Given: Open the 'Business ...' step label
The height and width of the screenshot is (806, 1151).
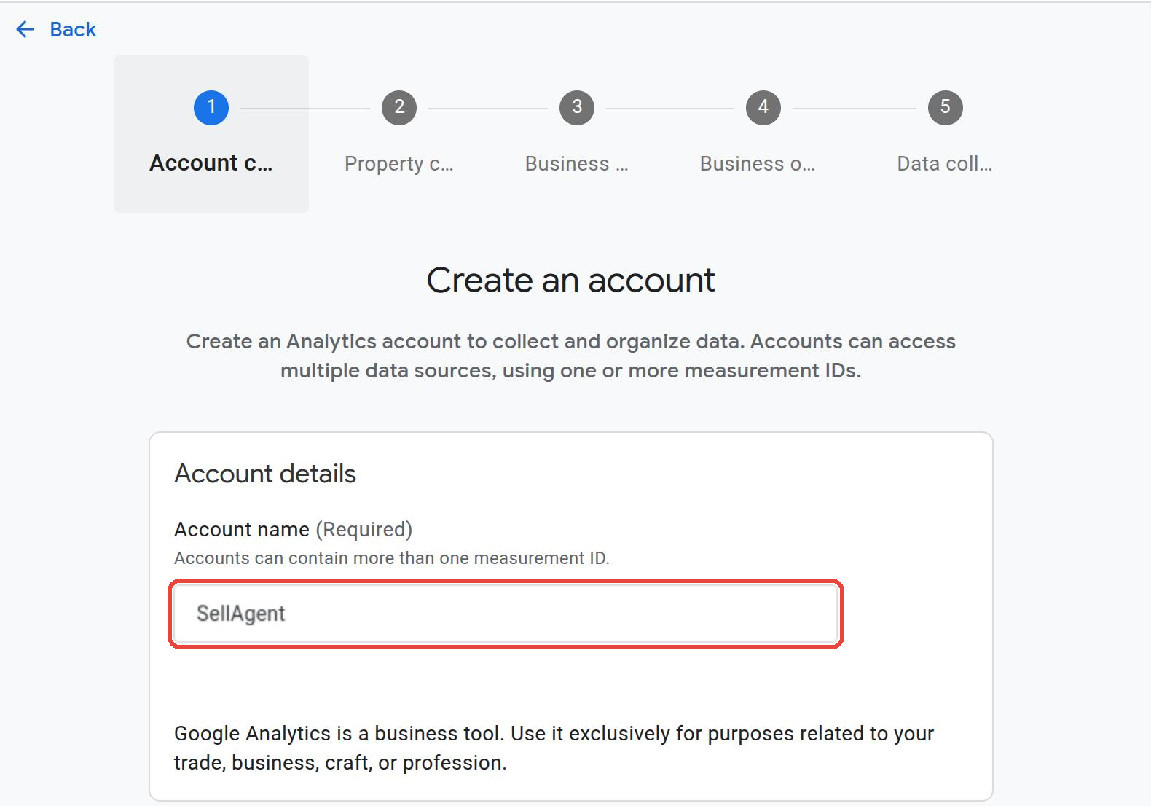Looking at the screenshot, I should pyautogui.click(x=577, y=164).
